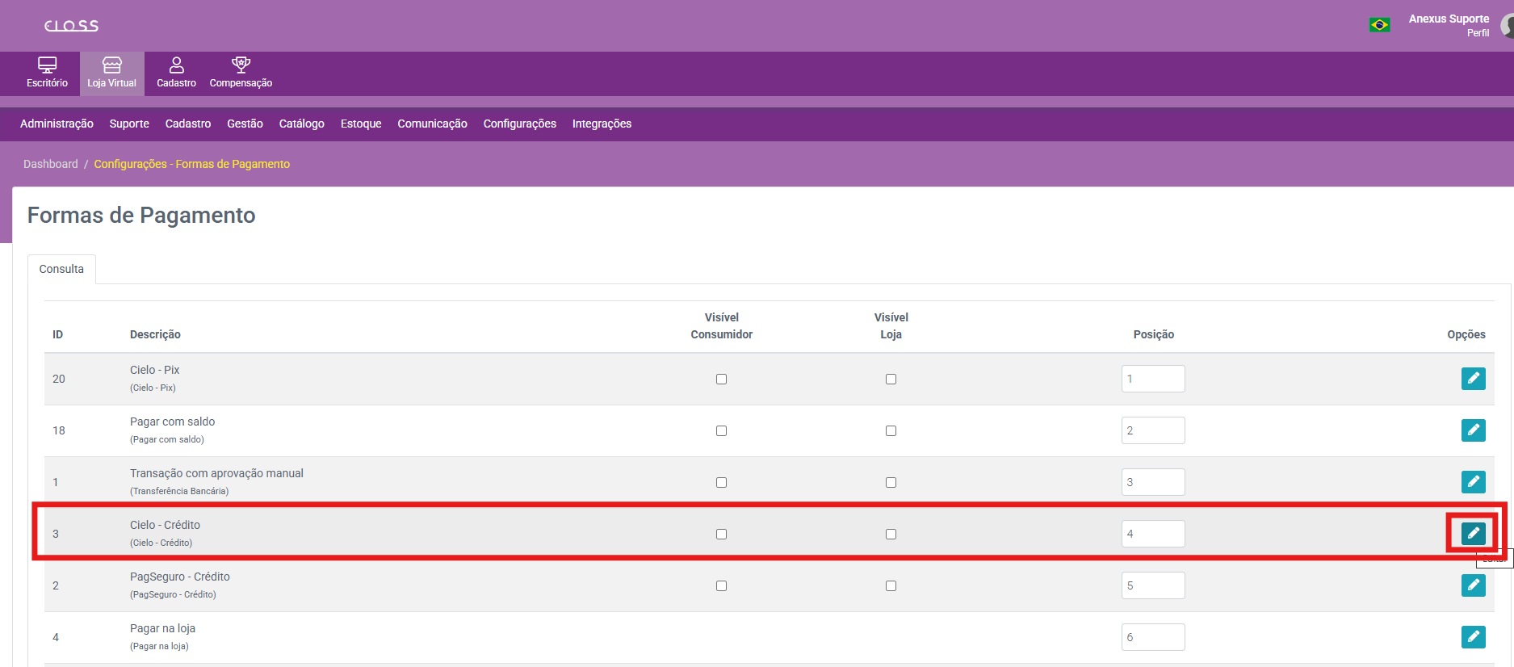Go to Dashboard breadcrumb link
The image size is (1514, 667).
(x=50, y=164)
